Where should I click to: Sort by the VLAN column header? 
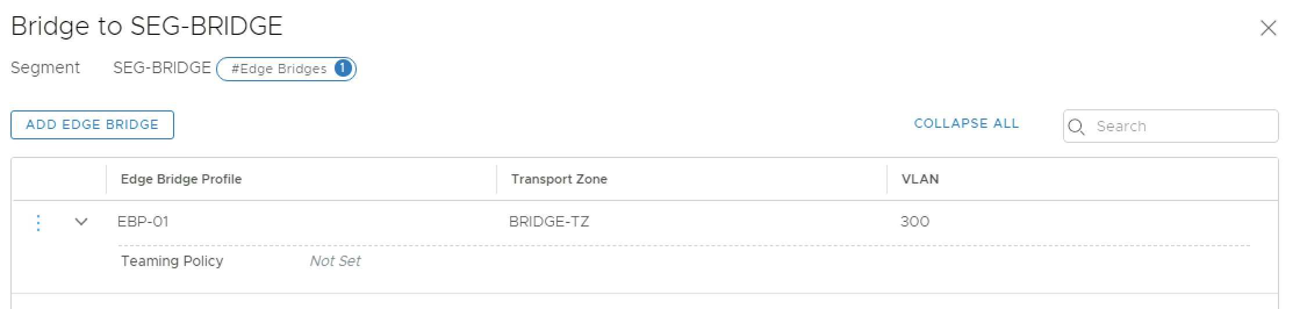920,179
